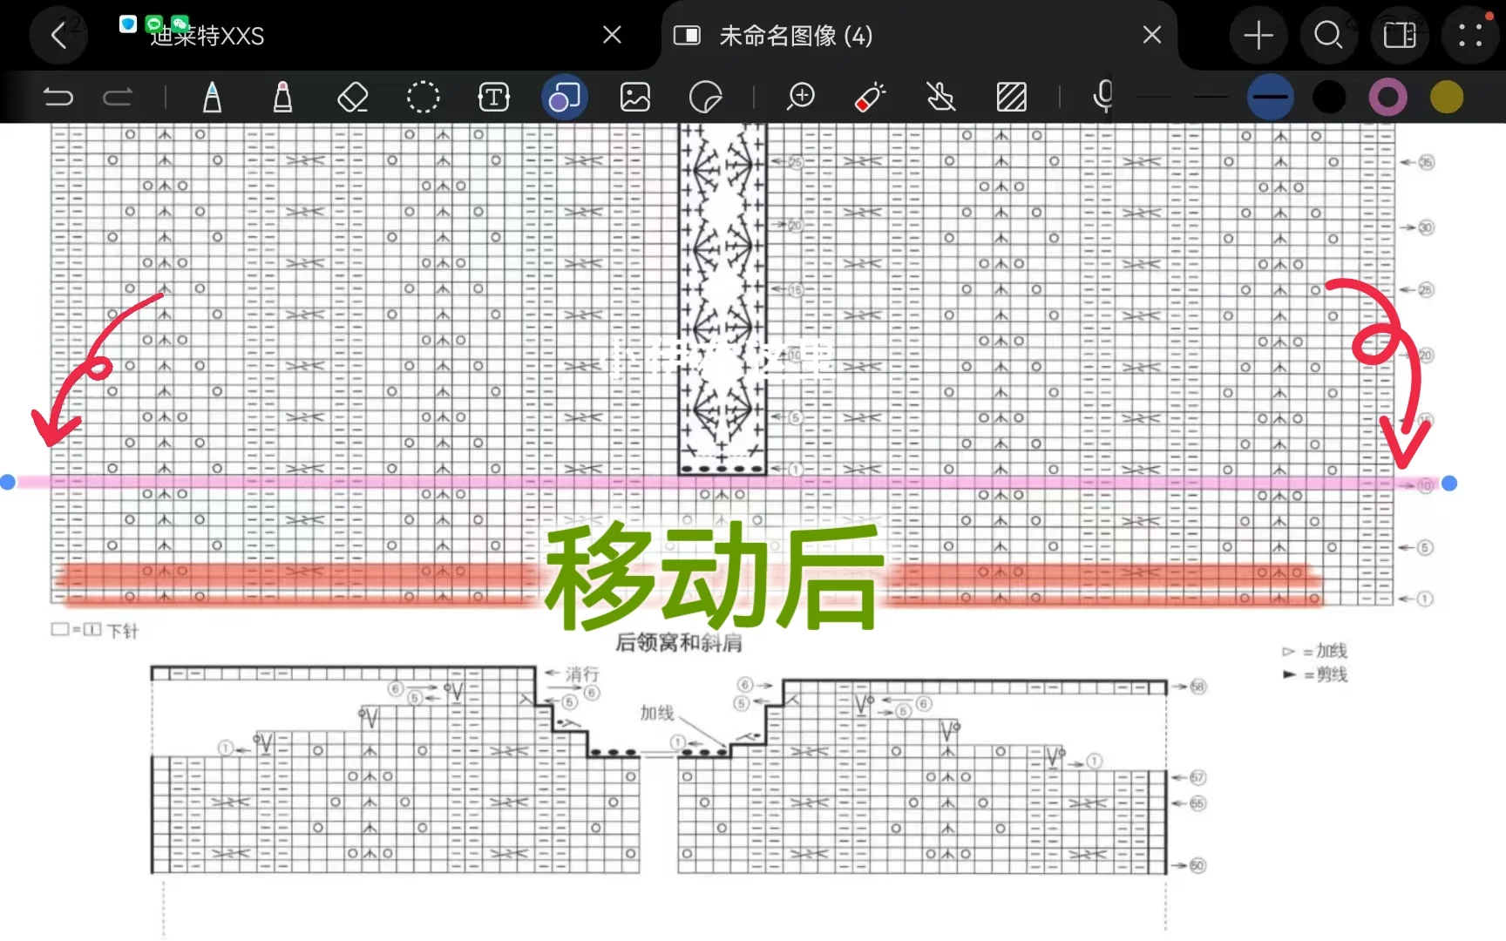
Task: Select the Pen tool
Action: (212, 98)
